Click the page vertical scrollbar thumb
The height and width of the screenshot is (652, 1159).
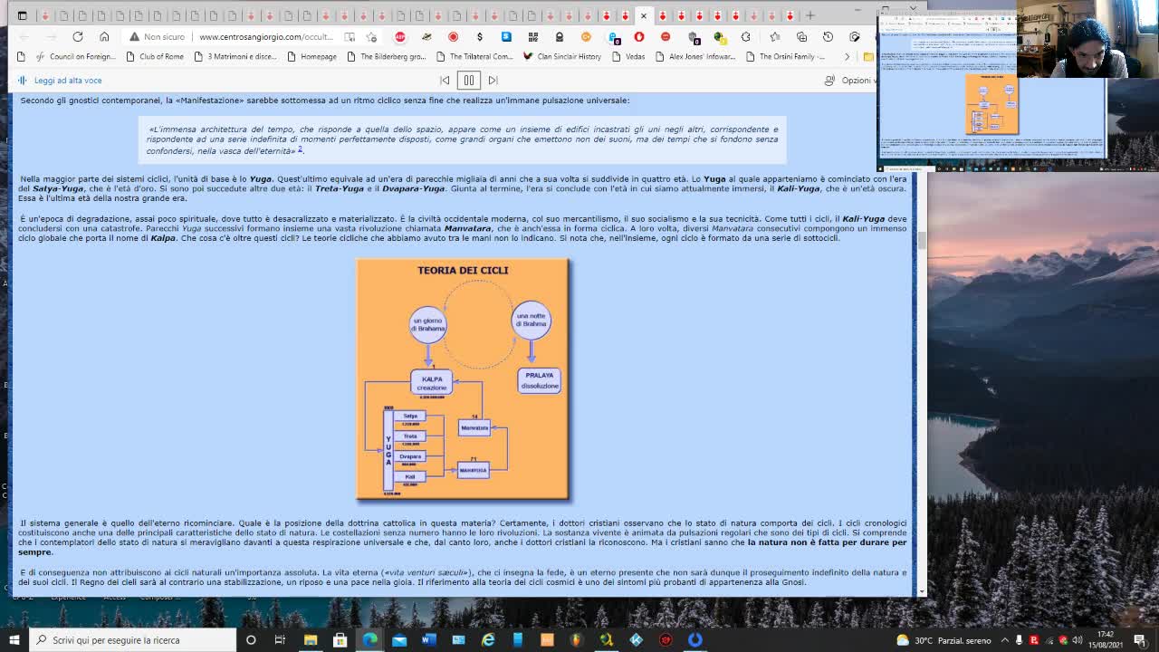[922, 240]
